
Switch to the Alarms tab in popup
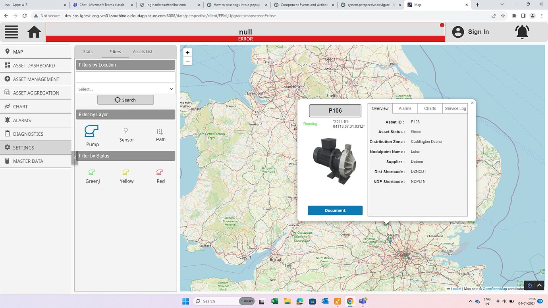(x=405, y=108)
